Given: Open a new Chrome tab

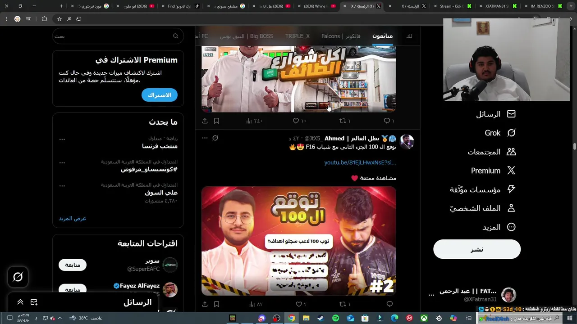Looking at the screenshot, I should tap(62, 6).
